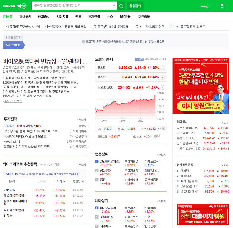
Task: Open 증권 sector link
Action: pyautogui.click(x=103, y=180)
